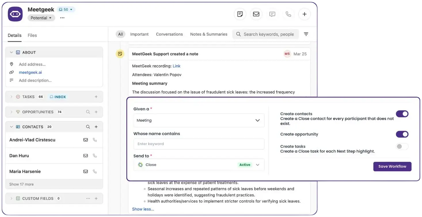Add a custom field with the plus icon
This screenshot has width=422, height=217.
point(96,199)
